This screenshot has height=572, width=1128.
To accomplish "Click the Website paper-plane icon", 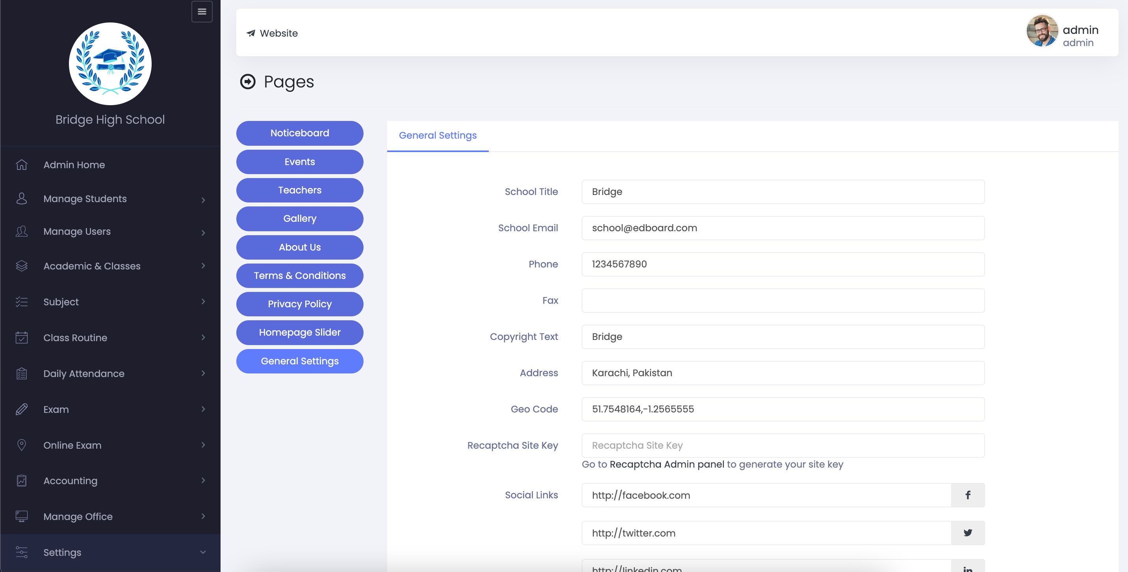I will pos(251,33).
